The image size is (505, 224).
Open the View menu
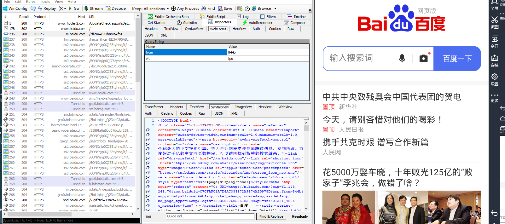pos(59,2)
